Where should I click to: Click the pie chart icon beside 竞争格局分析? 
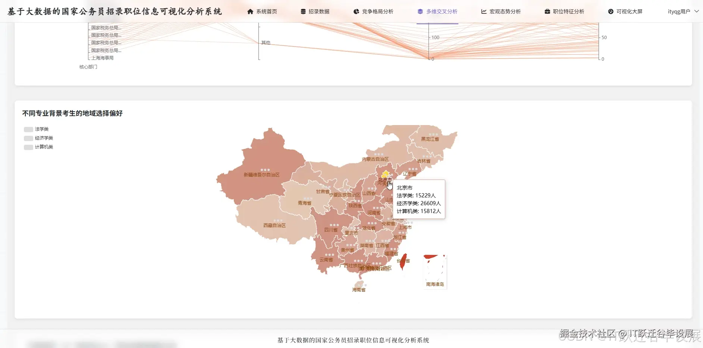pyautogui.click(x=356, y=12)
